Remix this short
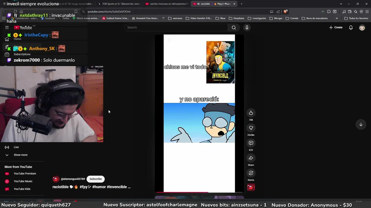The height and width of the screenshot is (208, 371). tap(251, 173)
